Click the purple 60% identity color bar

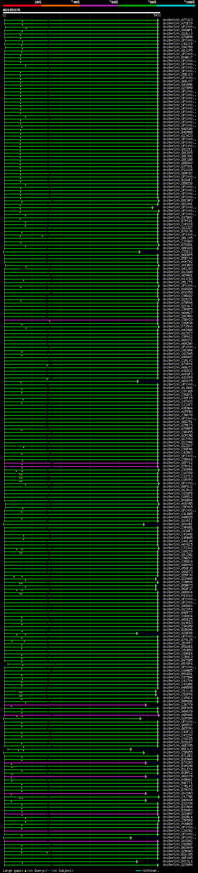tap(99, 6)
